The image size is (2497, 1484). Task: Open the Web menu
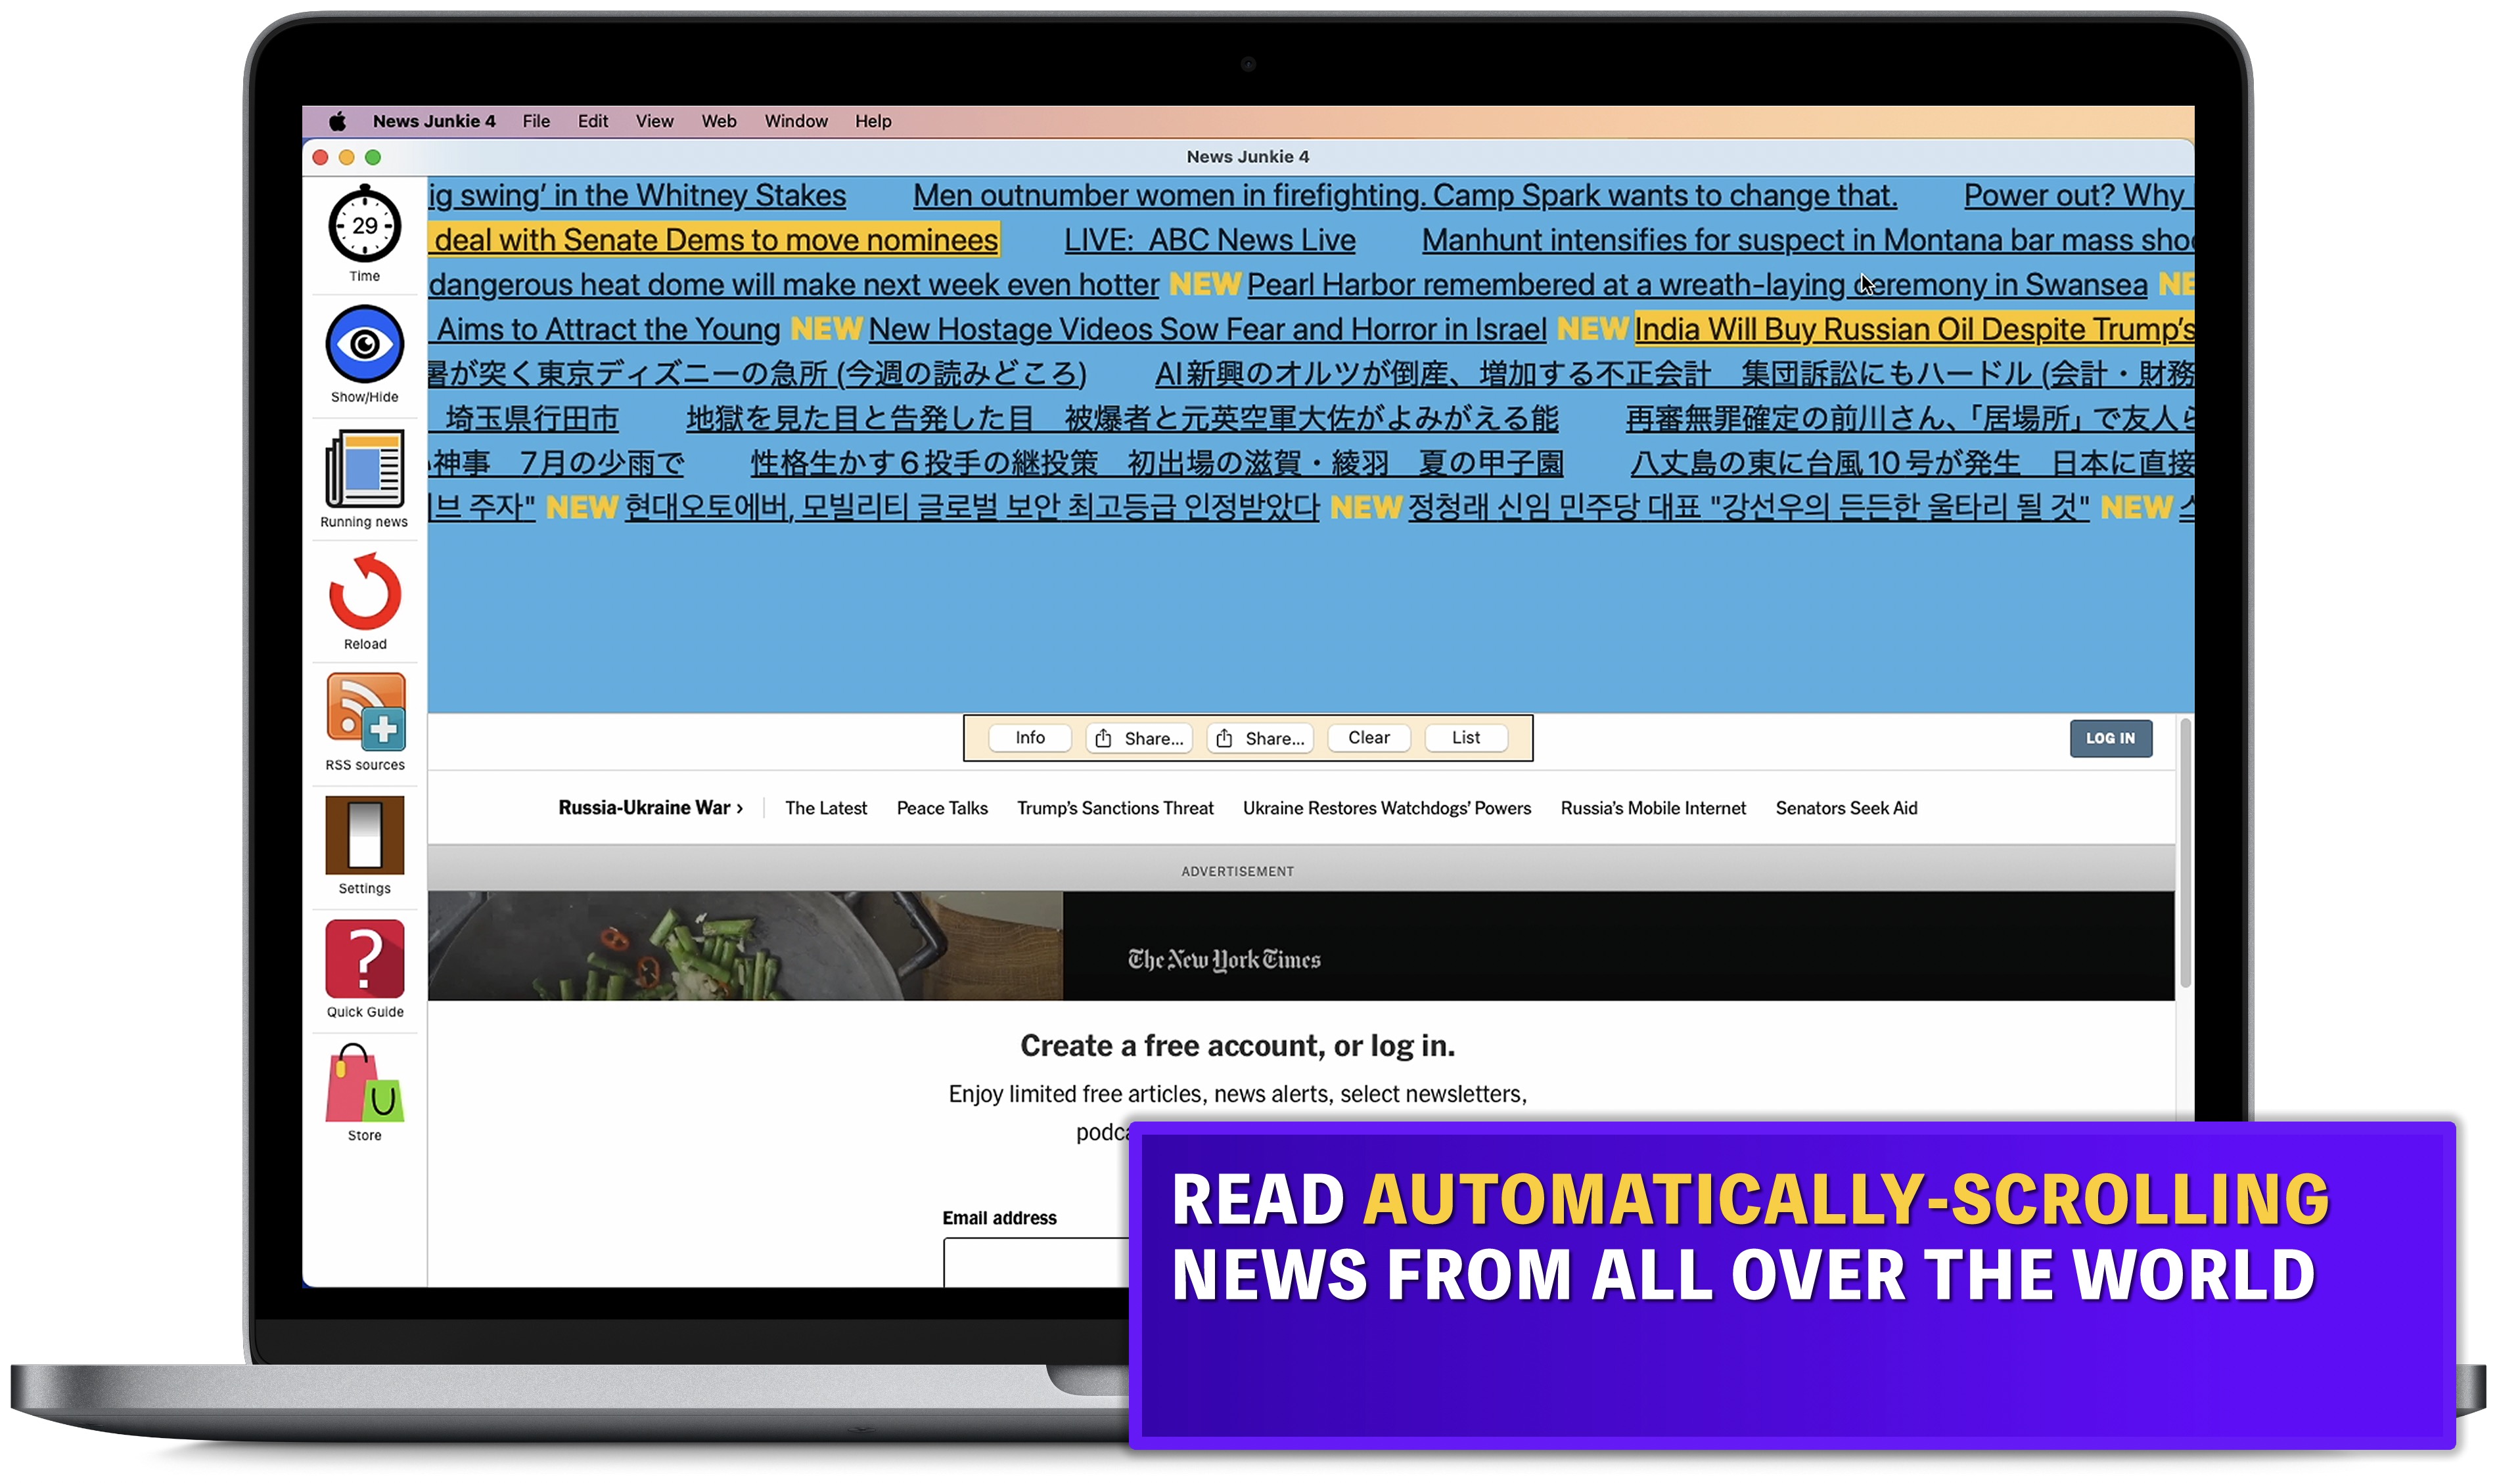click(718, 121)
